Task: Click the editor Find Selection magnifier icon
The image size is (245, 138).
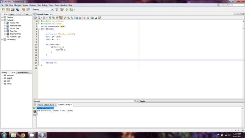Action: tap(50, 18)
